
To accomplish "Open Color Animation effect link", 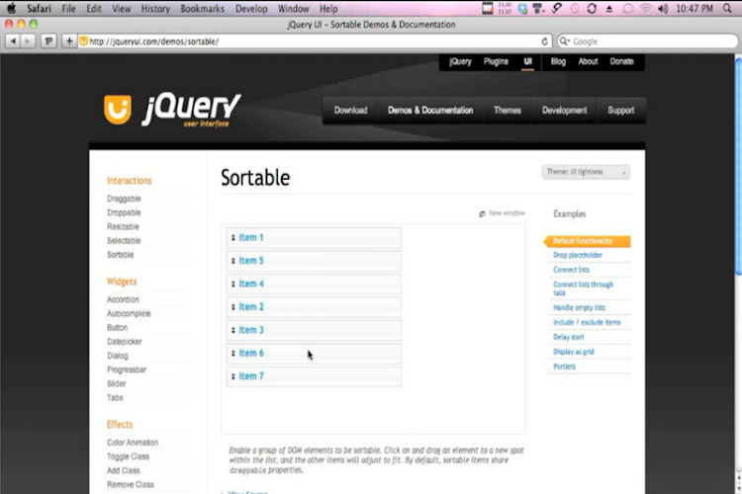I will [133, 443].
